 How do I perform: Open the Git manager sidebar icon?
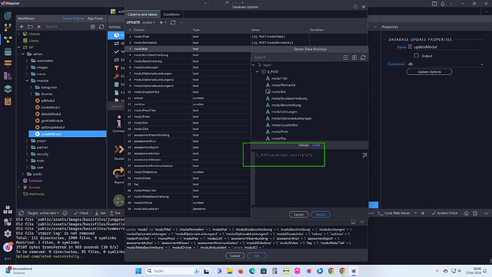click(8, 27)
